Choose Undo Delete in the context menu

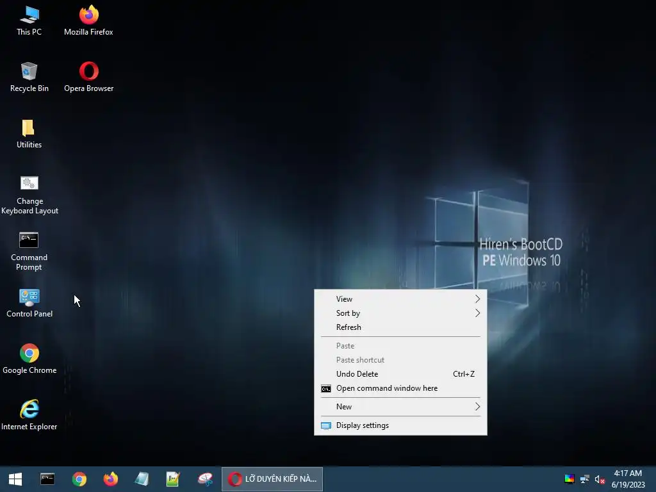click(x=400, y=374)
